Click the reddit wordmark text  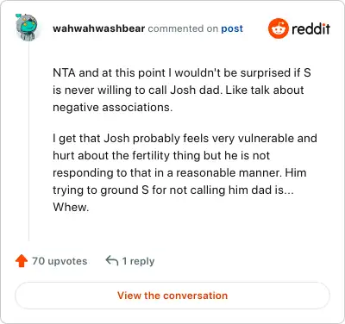click(x=310, y=28)
